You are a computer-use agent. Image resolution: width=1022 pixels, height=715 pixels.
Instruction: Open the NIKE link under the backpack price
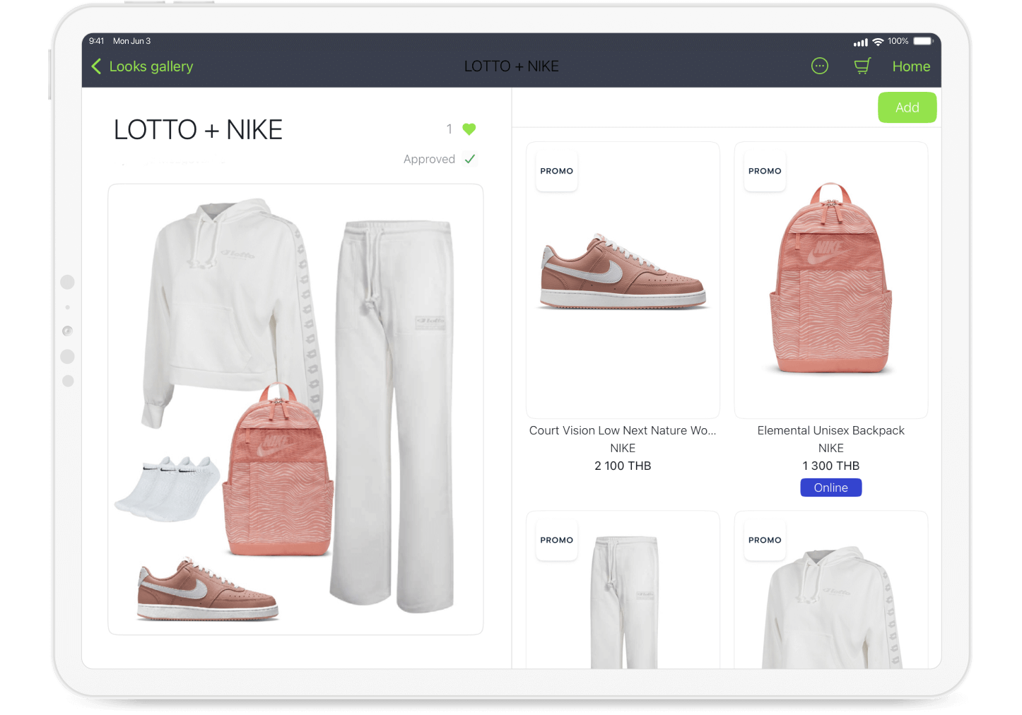pyautogui.click(x=830, y=448)
